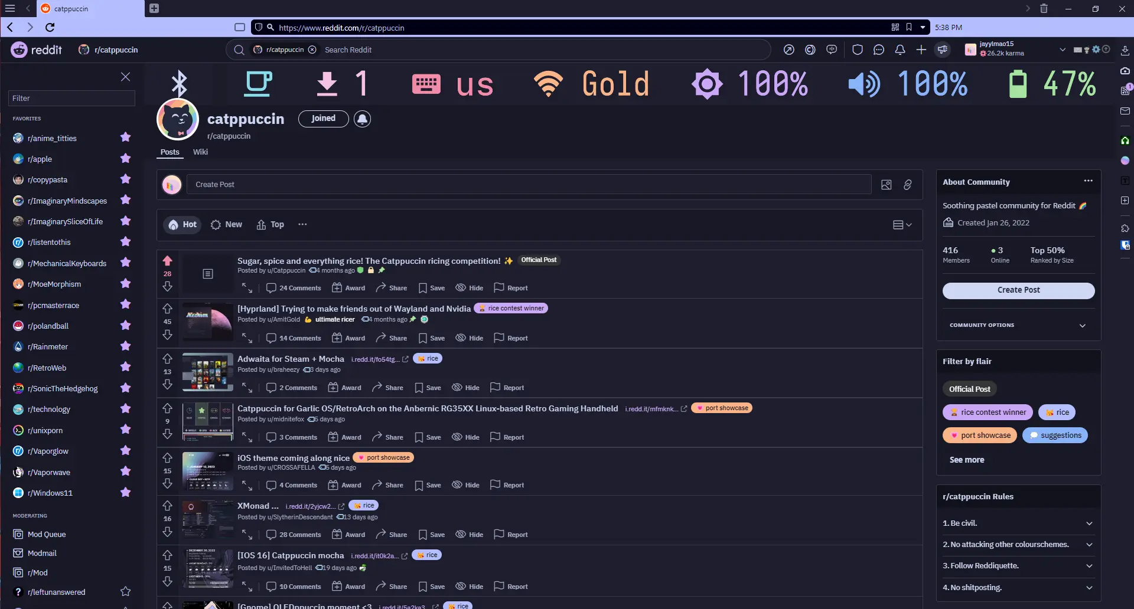Expand rule 2 No attacking other colourschemes

[1019, 545]
